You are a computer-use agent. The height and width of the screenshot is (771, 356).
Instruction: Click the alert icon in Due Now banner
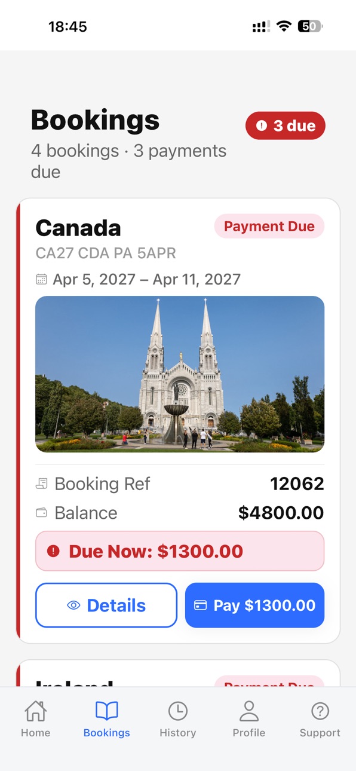[x=53, y=551]
